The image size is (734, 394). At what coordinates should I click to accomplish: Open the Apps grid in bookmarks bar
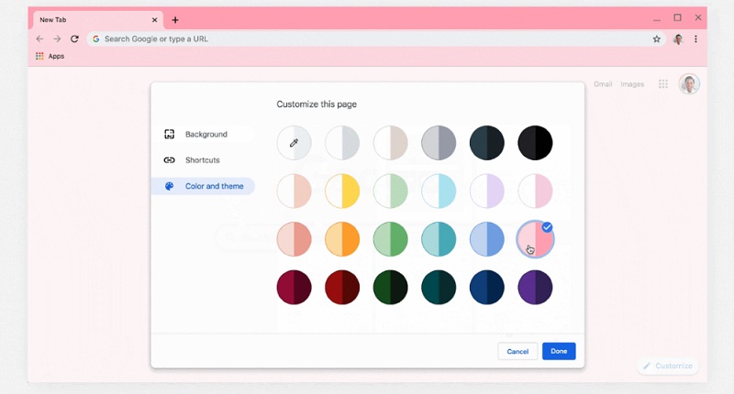click(39, 56)
